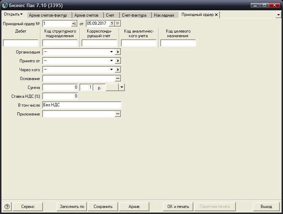This screenshot has height=214, width=283.
Task: Click the Приходный ордер № input field
Action: (x=57, y=23)
